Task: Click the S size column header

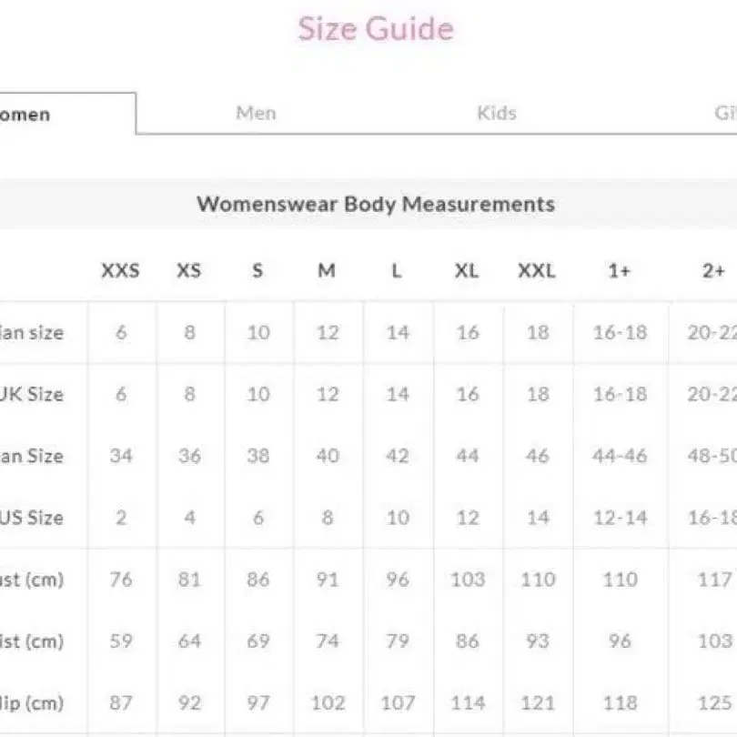Action: tap(257, 270)
